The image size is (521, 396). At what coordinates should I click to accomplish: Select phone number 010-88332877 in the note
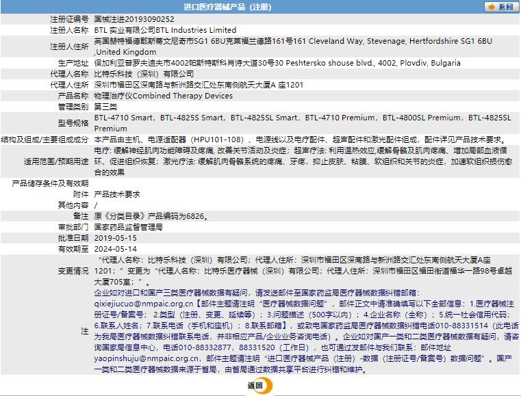point(205,347)
